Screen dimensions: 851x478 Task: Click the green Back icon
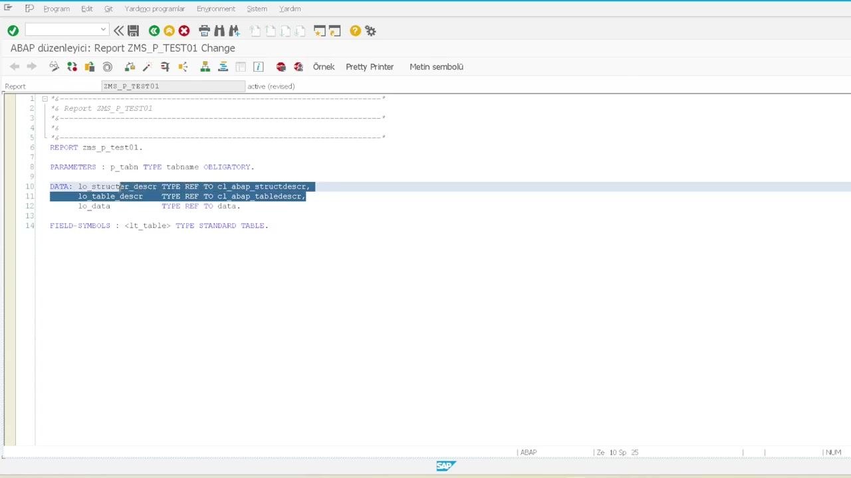154,31
